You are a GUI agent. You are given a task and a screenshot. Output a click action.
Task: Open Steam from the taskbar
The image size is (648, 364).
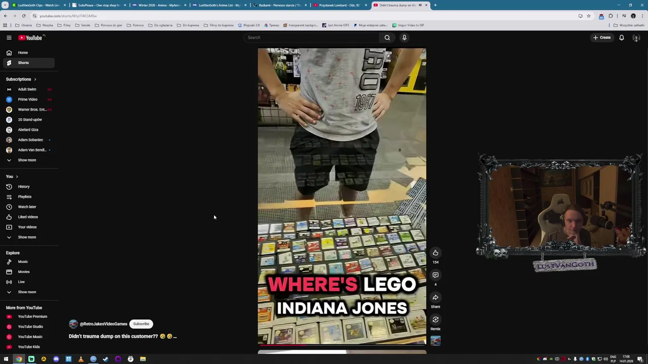click(x=106, y=359)
